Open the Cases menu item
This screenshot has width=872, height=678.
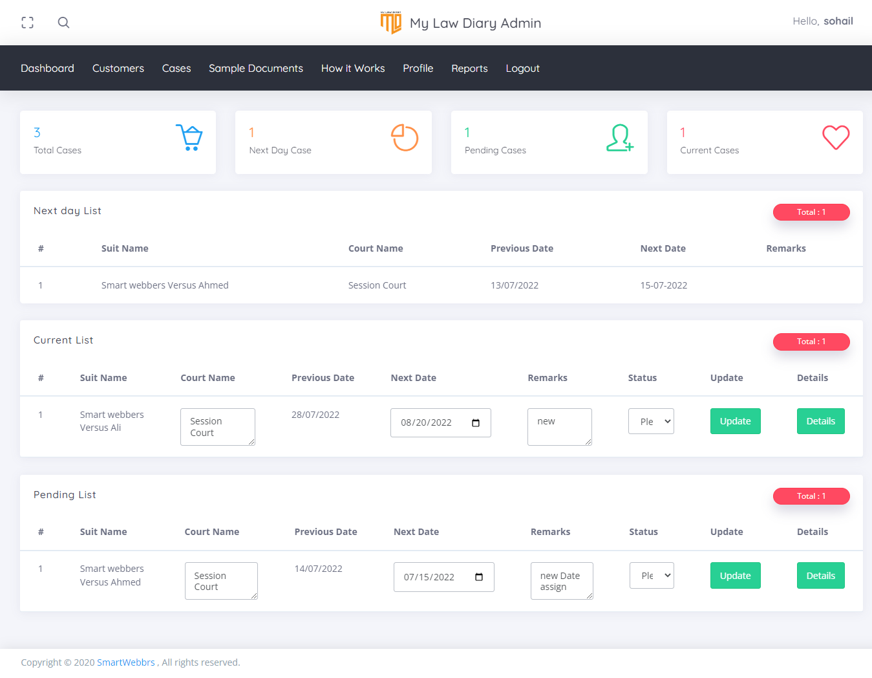176,68
